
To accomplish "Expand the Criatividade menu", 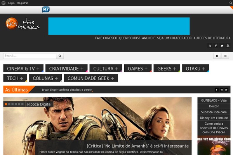I will (66, 68).
